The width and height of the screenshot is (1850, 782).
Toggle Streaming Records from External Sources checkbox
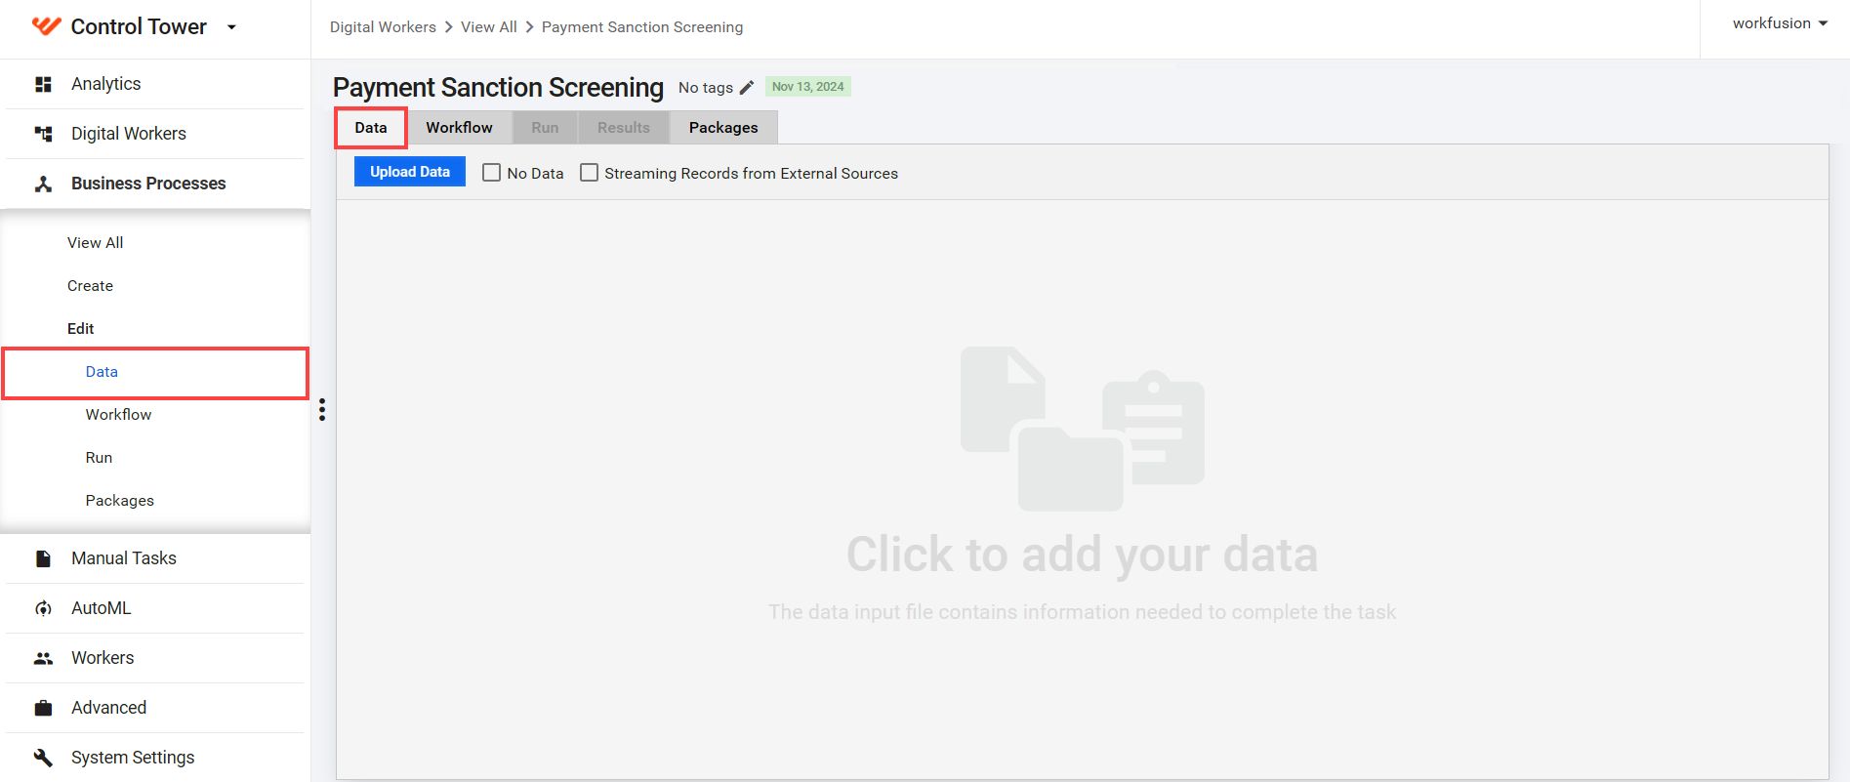click(590, 173)
